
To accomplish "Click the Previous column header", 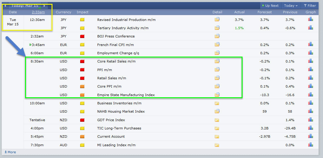I will click(290, 12).
